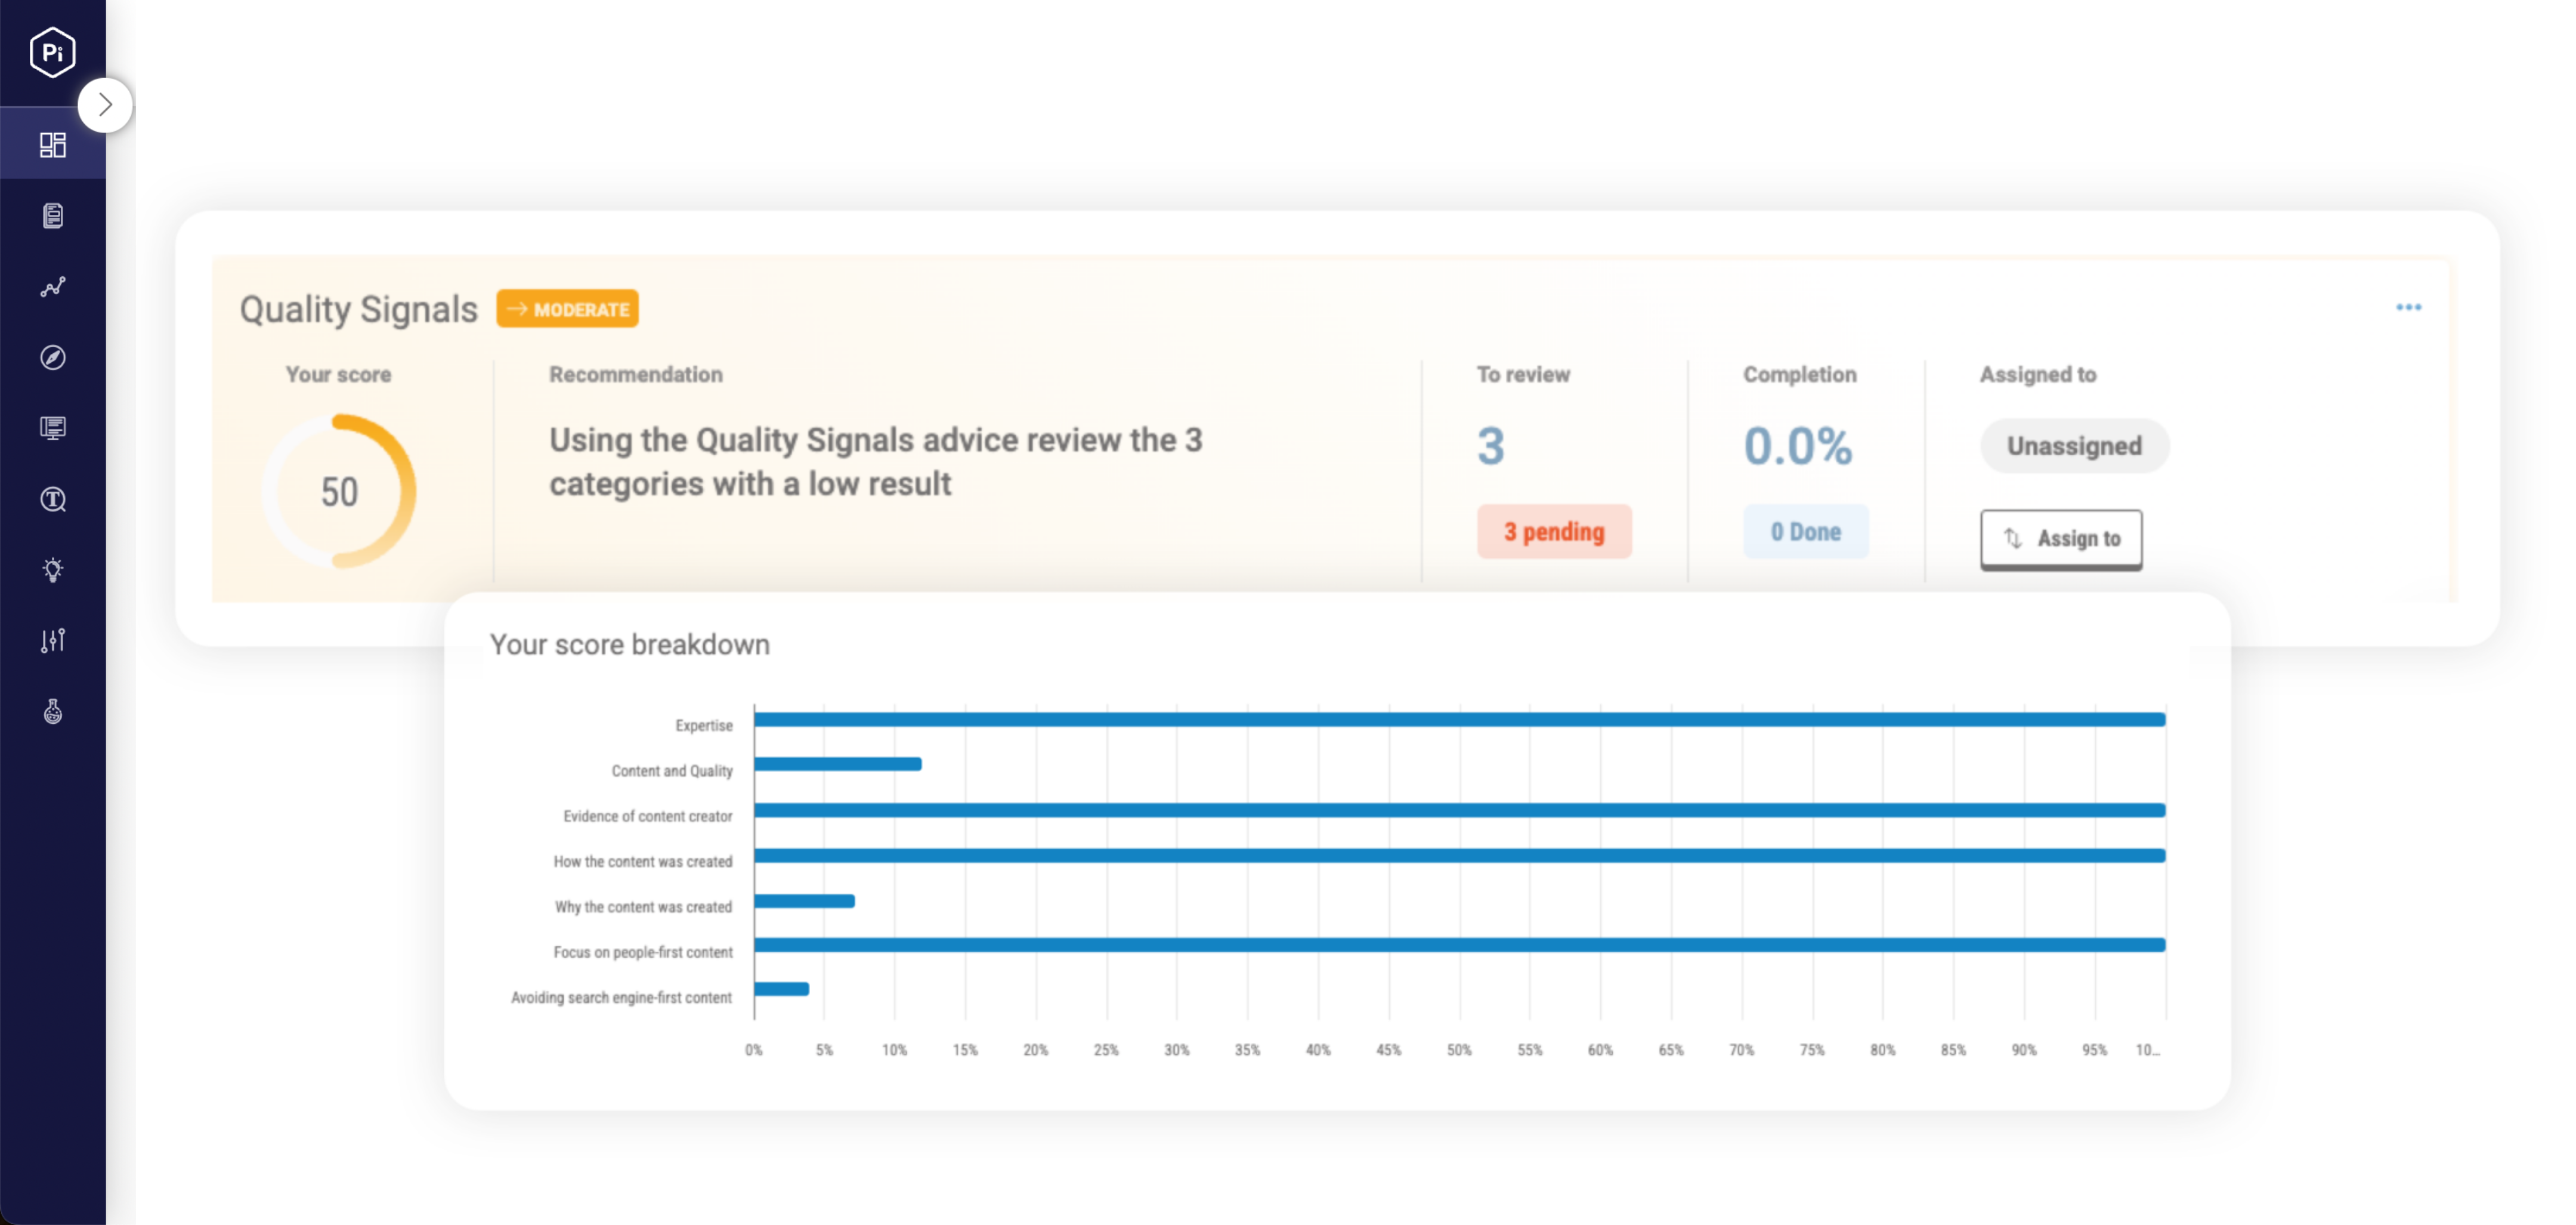Image resolution: width=2576 pixels, height=1225 pixels.
Task: Click the Unassigned pill label
Action: (x=2074, y=445)
